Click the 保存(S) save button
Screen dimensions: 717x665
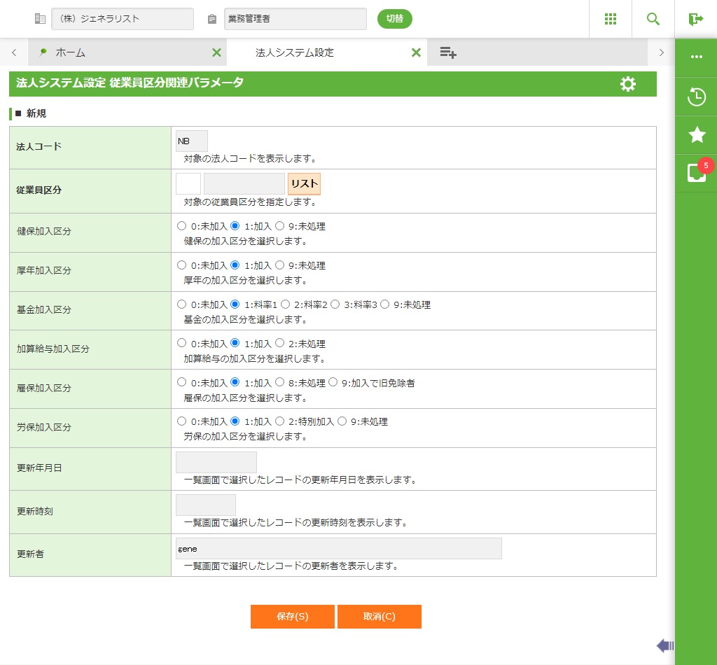[x=292, y=617]
